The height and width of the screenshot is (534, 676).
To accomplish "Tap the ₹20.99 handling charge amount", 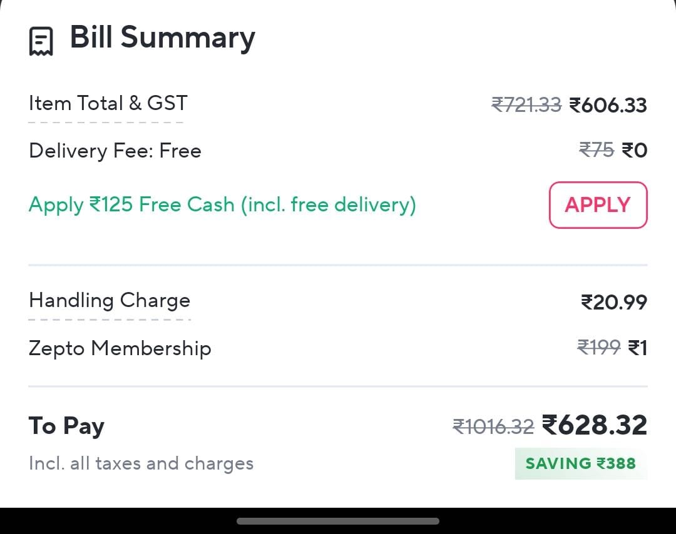I will (x=614, y=303).
